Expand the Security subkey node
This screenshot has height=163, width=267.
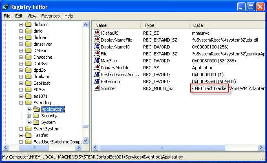[x=29, y=116]
